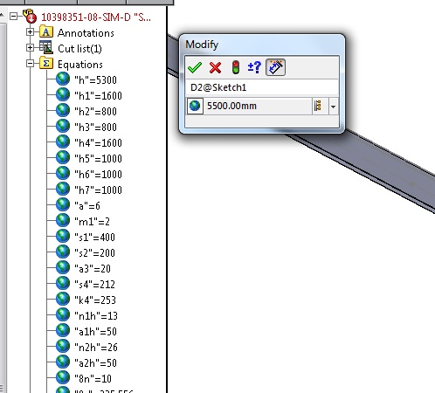Click the globe icon beside "n1h"=13
This screenshot has width=435, height=393.
click(63, 314)
